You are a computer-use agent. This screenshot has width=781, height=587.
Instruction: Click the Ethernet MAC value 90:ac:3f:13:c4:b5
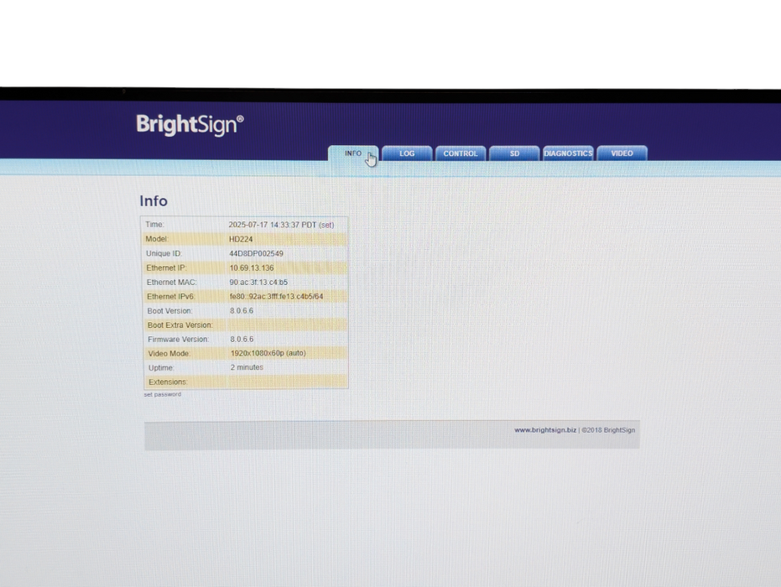coord(258,283)
